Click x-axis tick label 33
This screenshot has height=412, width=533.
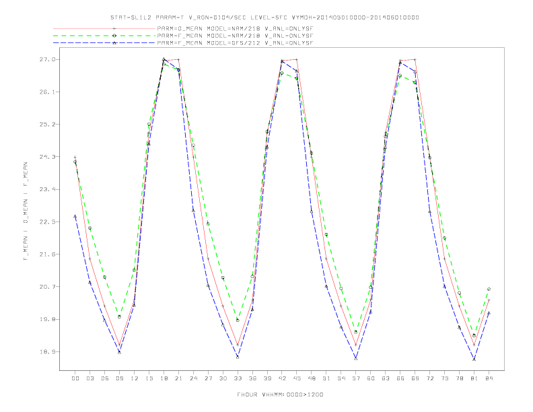238,378
